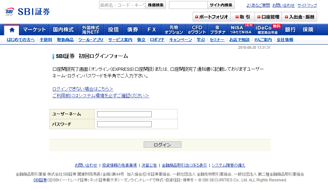This screenshot has height=190, width=328.
Task: Open the サイトマップ link
Action: (x=307, y=5)
